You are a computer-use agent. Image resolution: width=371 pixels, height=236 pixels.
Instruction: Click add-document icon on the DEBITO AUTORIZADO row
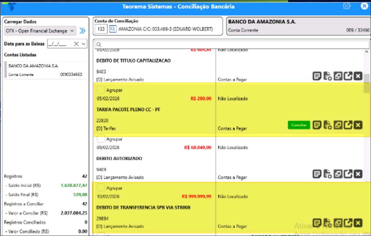(328, 174)
